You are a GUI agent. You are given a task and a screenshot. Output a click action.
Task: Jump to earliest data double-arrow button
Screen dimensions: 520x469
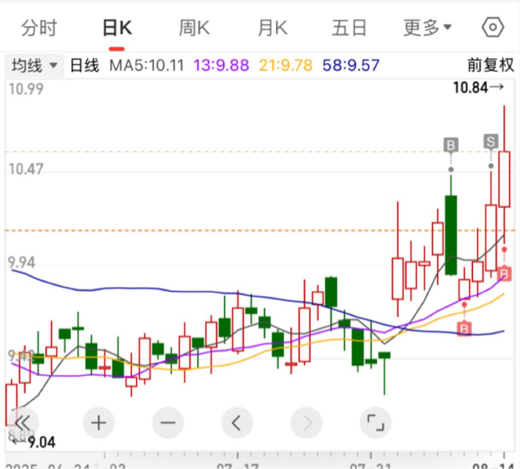tap(22, 423)
